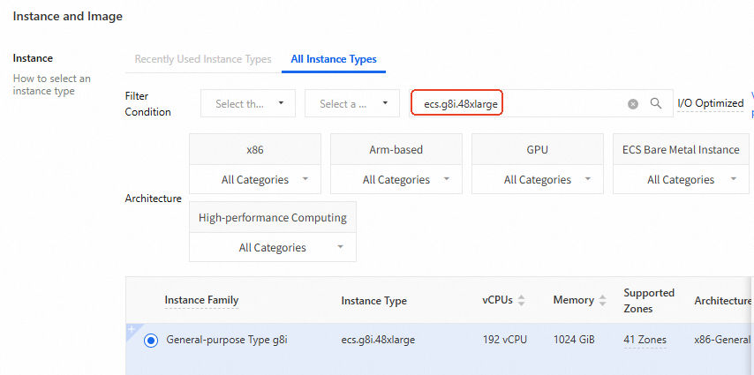
Task: Switch to All Instance Types tab
Action: click(334, 59)
